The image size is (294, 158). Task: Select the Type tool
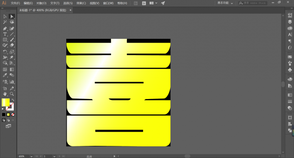[5, 34]
